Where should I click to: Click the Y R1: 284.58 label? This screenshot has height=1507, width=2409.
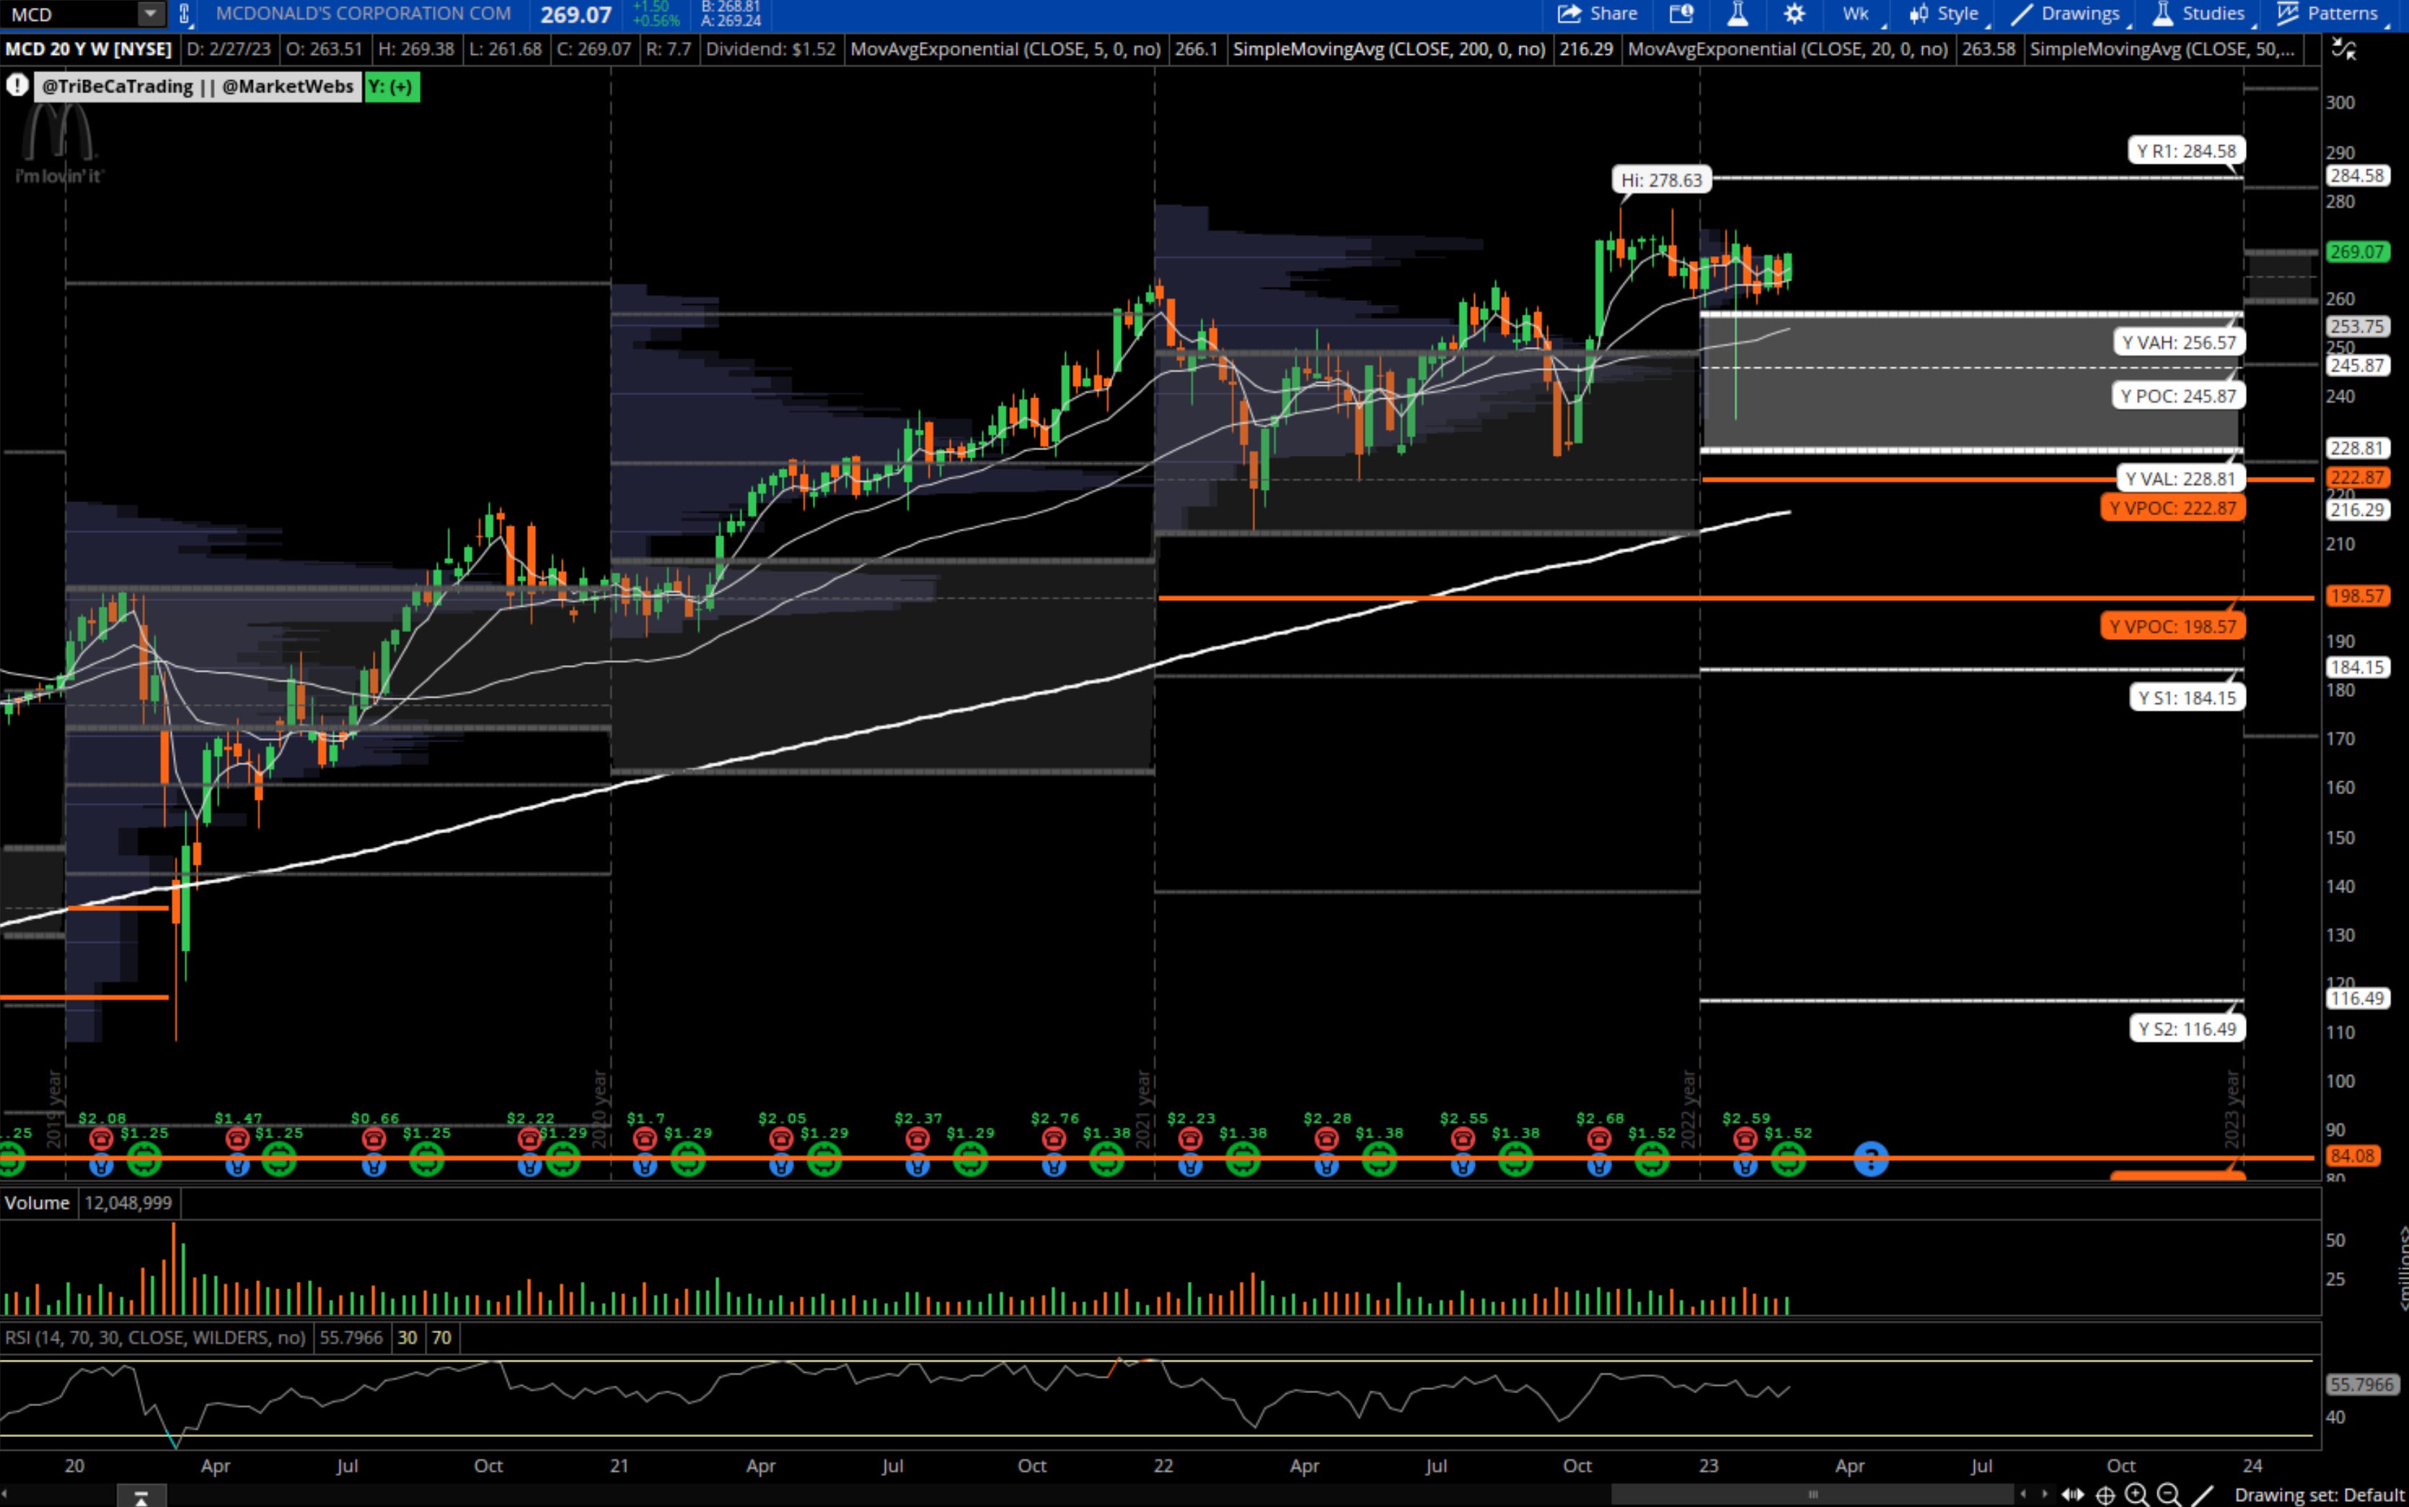(x=2186, y=151)
